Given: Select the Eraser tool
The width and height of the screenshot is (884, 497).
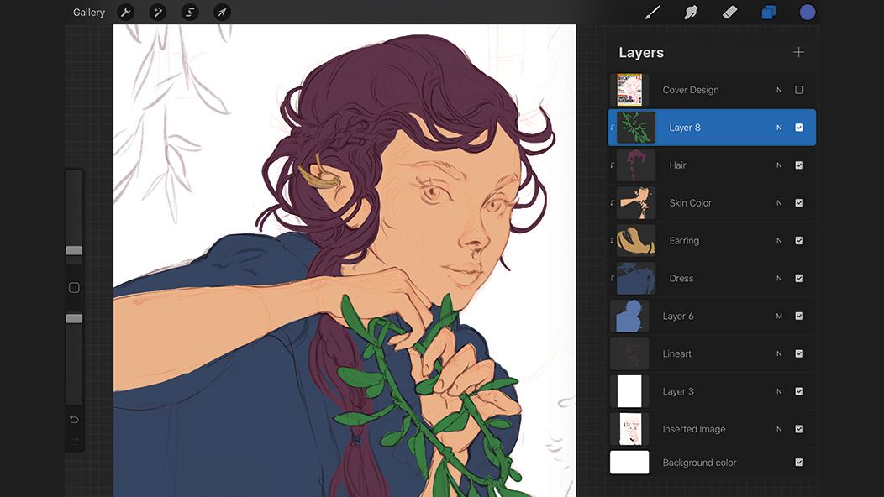Looking at the screenshot, I should (729, 12).
